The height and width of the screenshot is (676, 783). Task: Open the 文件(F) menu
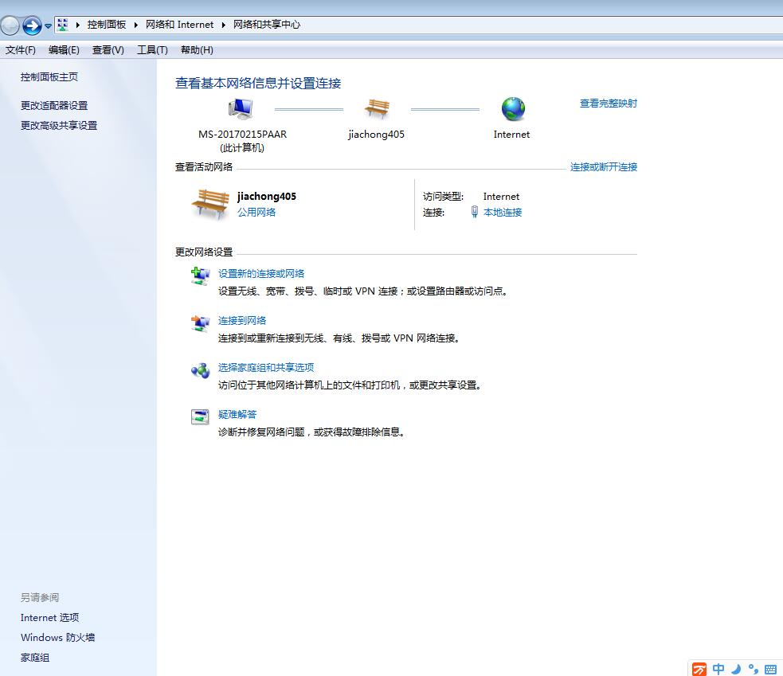pos(21,50)
